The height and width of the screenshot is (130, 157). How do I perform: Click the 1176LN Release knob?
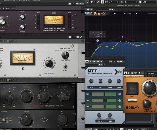click(x=22, y=27)
